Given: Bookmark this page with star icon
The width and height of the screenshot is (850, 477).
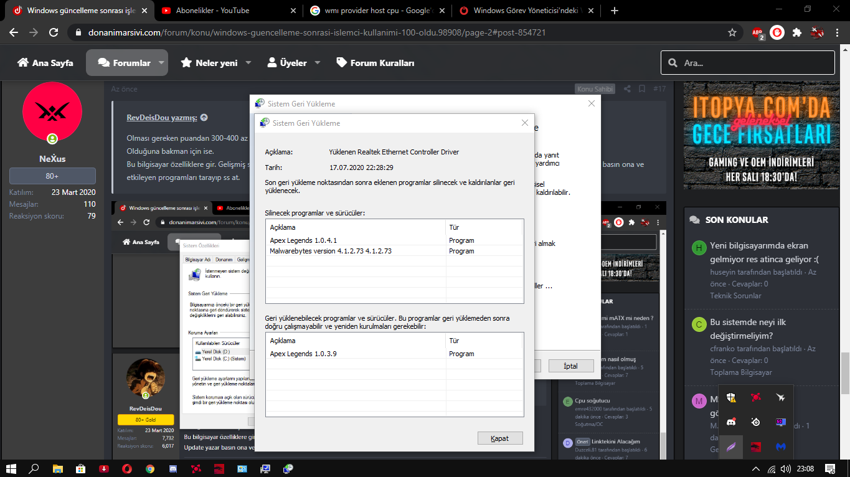Looking at the screenshot, I should tap(732, 32).
